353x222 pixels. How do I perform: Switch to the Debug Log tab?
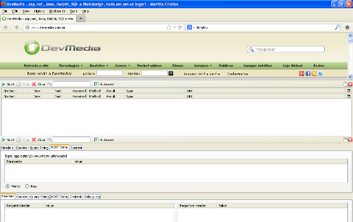[x=92, y=197]
